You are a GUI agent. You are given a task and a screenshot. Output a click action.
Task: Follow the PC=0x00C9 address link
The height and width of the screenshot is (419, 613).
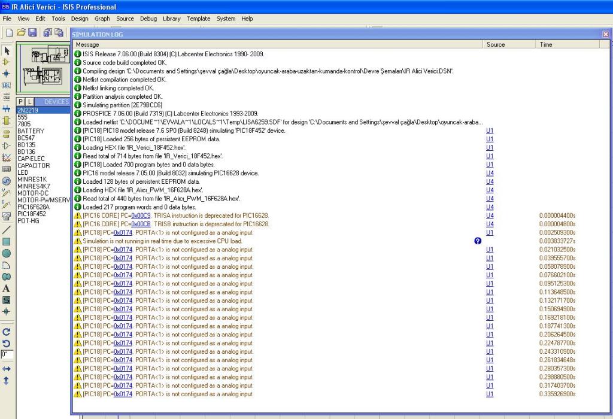point(141,215)
